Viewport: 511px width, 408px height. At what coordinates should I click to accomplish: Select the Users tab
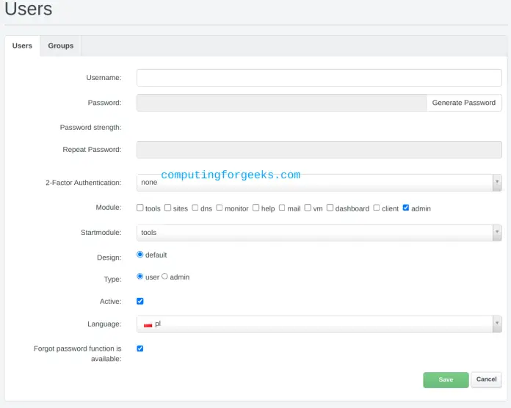click(22, 45)
